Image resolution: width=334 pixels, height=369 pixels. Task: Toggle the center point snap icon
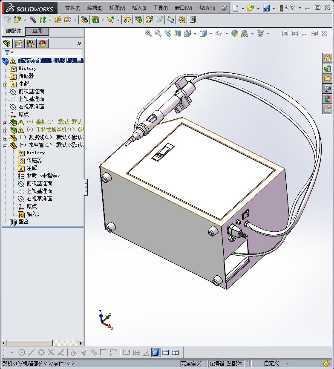22,352
